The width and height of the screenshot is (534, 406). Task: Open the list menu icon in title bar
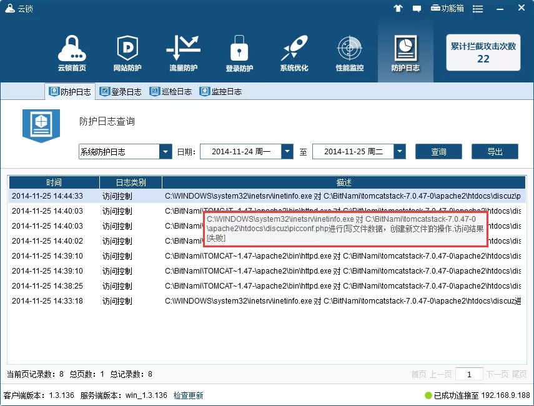coord(478,9)
